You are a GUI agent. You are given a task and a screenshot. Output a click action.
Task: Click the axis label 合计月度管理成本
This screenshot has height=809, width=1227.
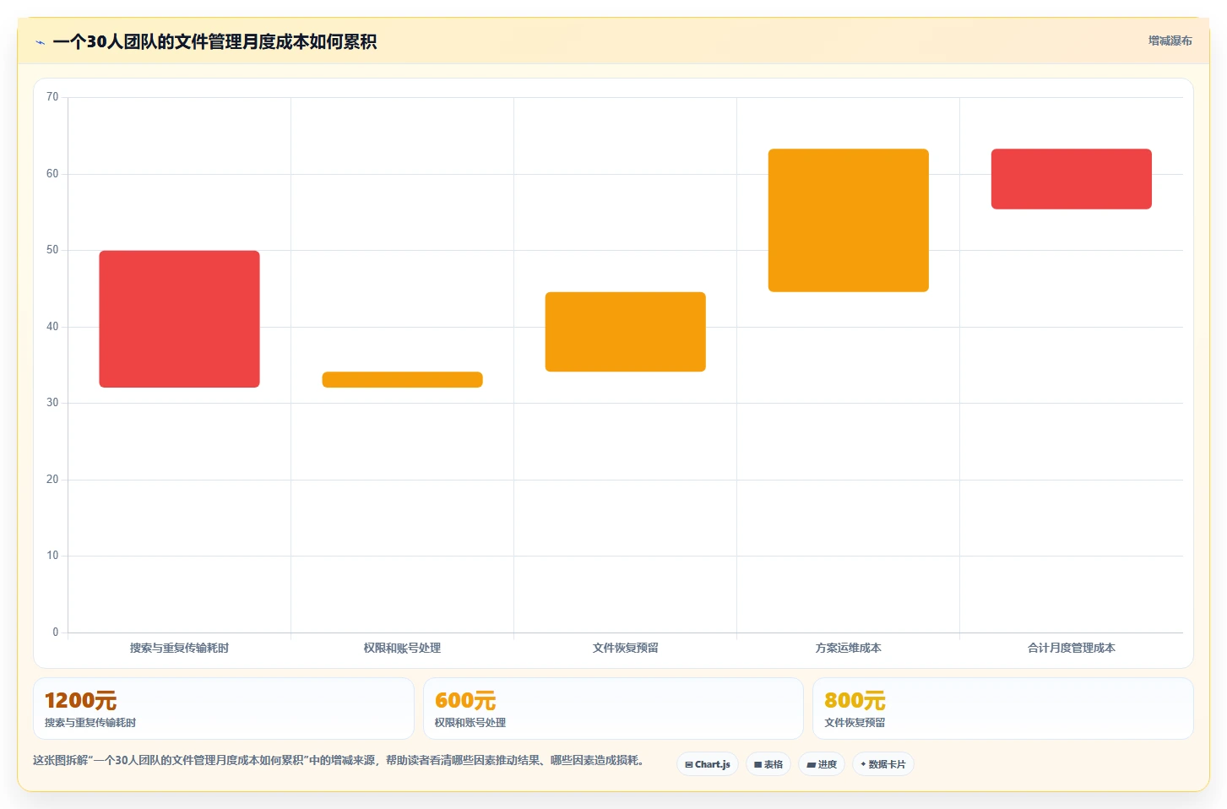1071,648
